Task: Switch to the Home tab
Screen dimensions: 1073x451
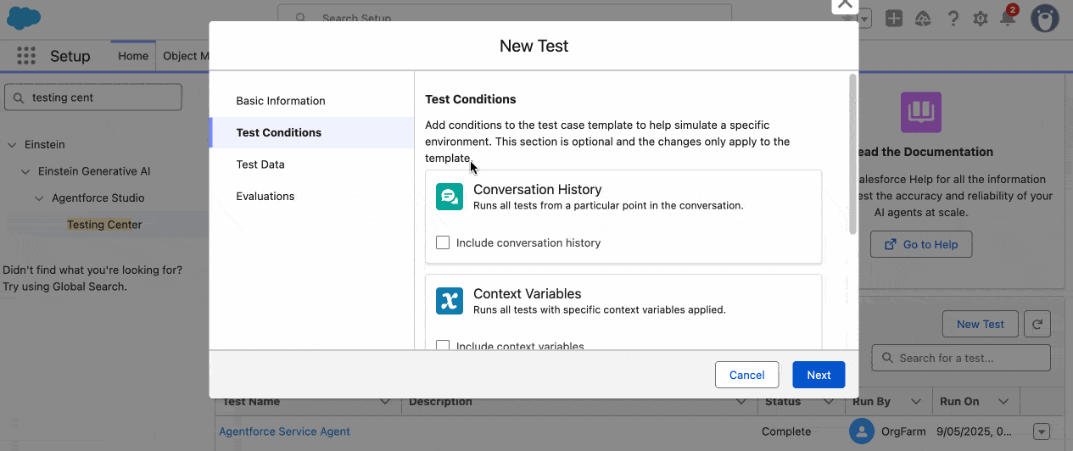Action: coord(133,56)
